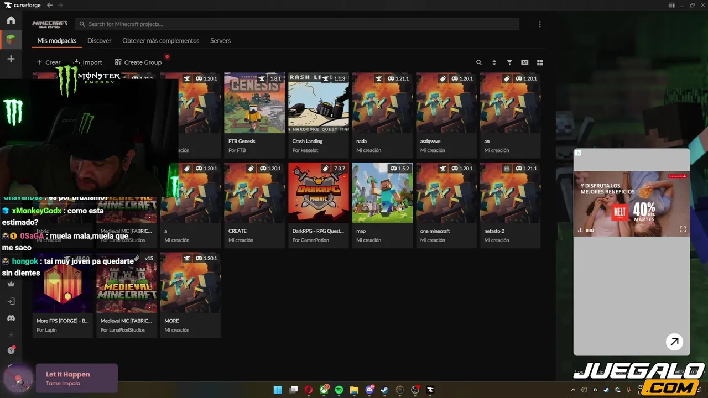The height and width of the screenshot is (398, 708).
Task: Open the Discord icon in CurseForge sidebar
Action: click(x=11, y=318)
